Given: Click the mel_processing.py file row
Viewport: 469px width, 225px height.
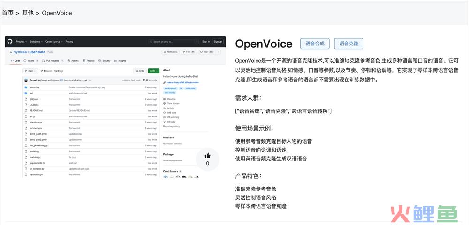Looking at the screenshot, I should point(91,145).
